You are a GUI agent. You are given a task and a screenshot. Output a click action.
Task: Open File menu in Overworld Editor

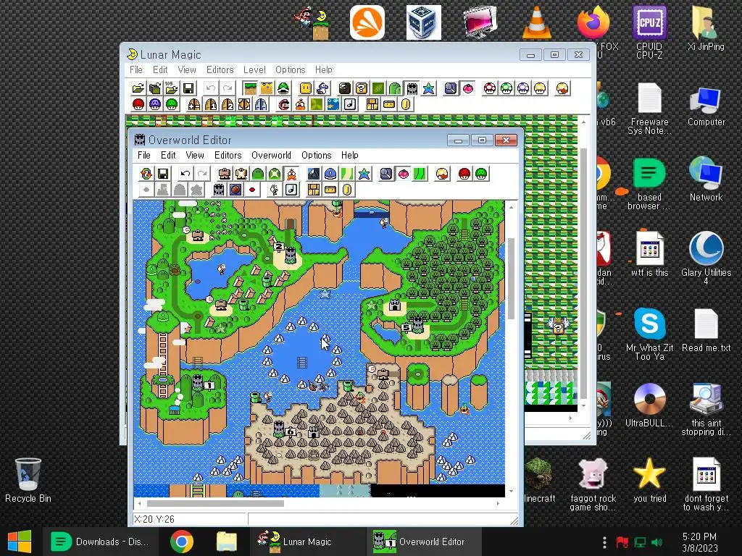tap(144, 155)
